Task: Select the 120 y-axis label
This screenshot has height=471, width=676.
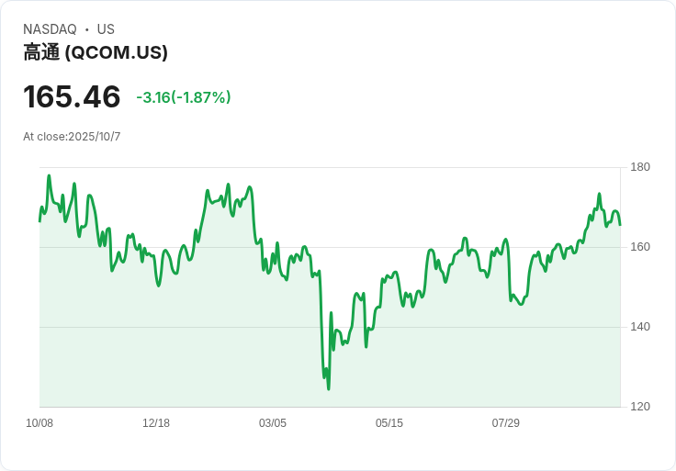Action: [640, 407]
